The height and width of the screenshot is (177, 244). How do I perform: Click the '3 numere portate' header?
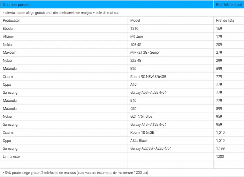[107, 5]
